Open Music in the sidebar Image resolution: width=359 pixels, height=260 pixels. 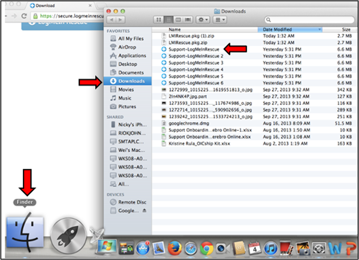coord(127,98)
